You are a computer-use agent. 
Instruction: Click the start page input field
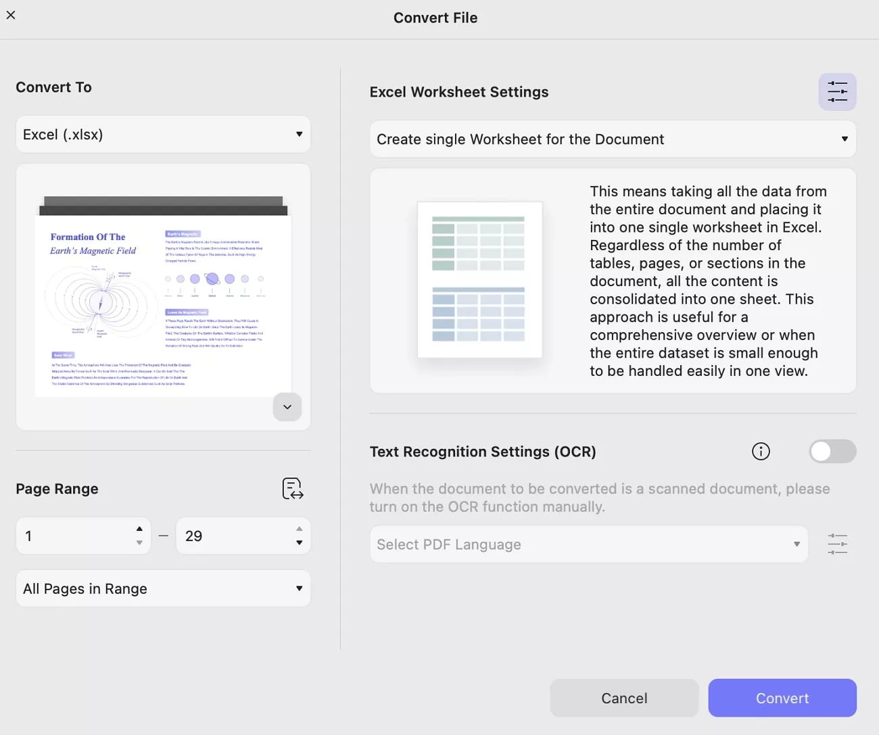pyautogui.click(x=74, y=536)
